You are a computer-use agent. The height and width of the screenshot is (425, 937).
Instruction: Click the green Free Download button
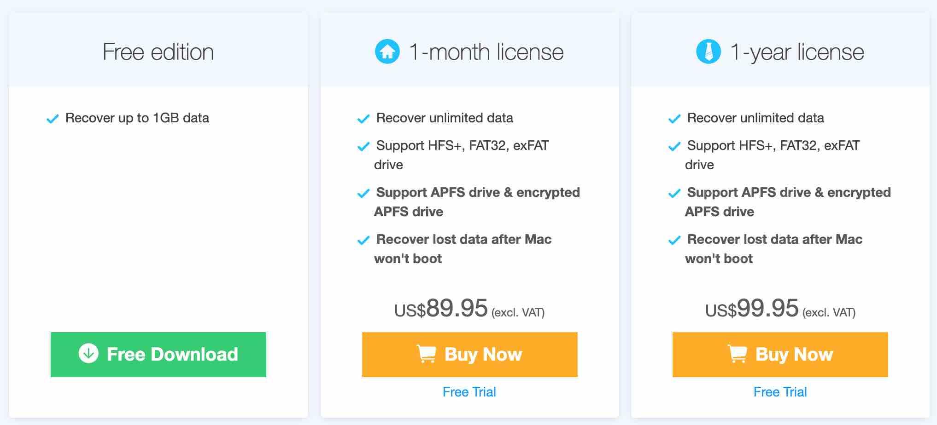pyautogui.click(x=158, y=355)
